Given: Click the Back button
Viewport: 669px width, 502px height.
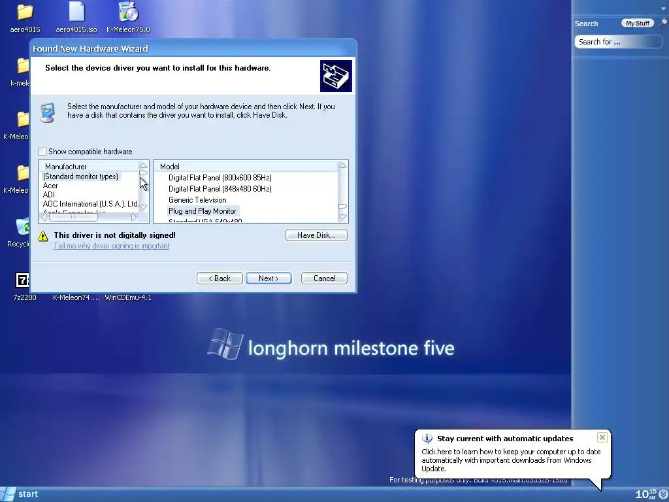Looking at the screenshot, I should [x=220, y=278].
